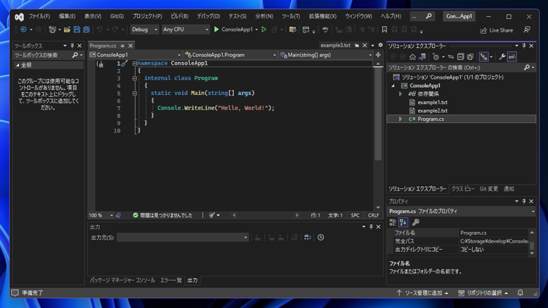Toggle file nesting icon in Solution Explorer
The width and height of the screenshot is (548, 308).
click(x=483, y=57)
